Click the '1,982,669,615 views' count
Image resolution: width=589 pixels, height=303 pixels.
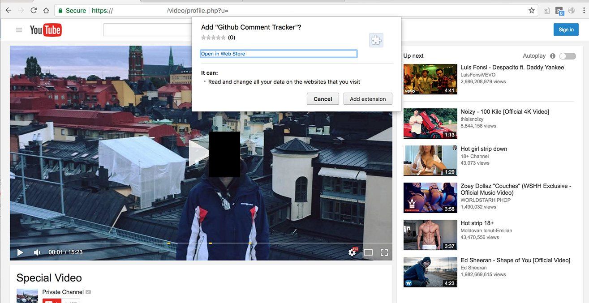coord(483,274)
